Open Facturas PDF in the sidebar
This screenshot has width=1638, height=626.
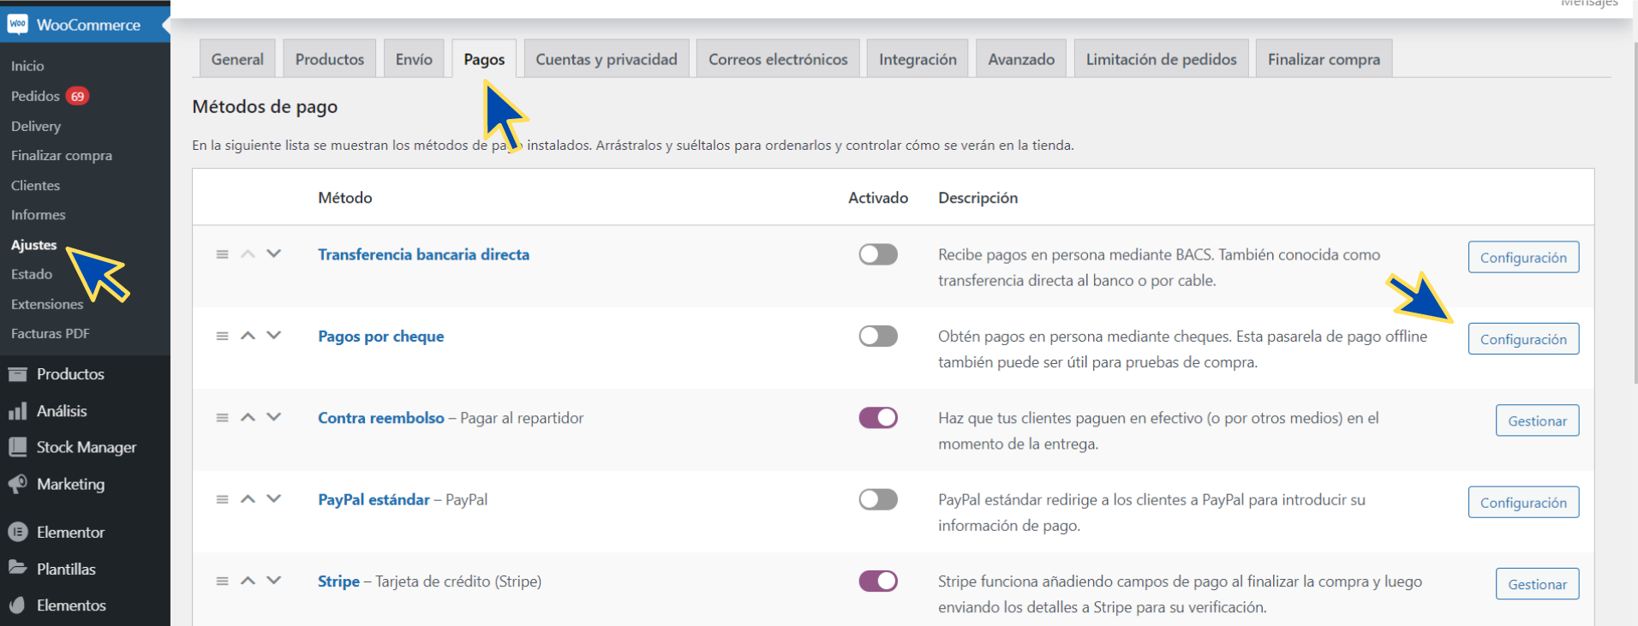tap(50, 334)
